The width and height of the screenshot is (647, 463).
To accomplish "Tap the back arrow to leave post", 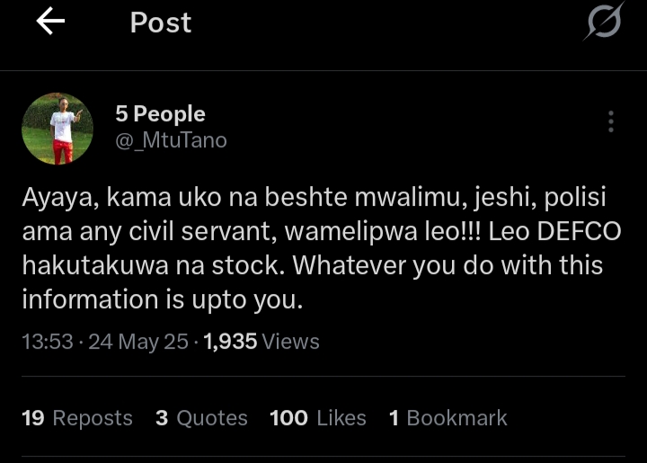I will coord(50,22).
